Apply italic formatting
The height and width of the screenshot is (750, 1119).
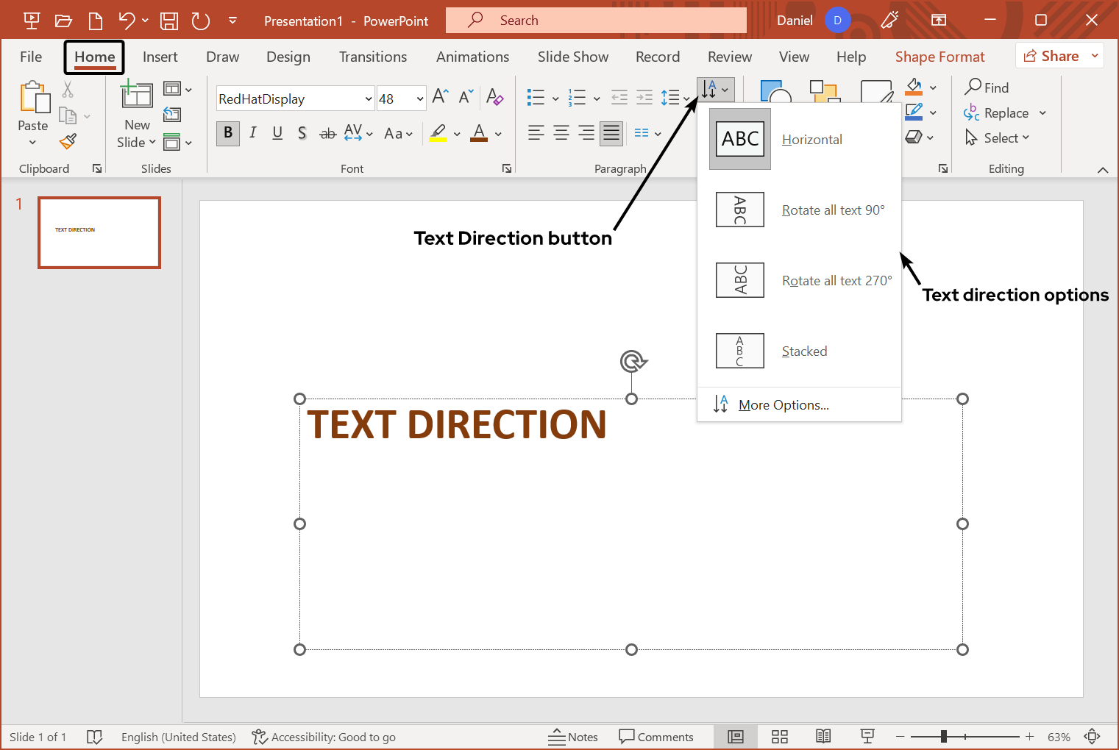pyautogui.click(x=252, y=133)
